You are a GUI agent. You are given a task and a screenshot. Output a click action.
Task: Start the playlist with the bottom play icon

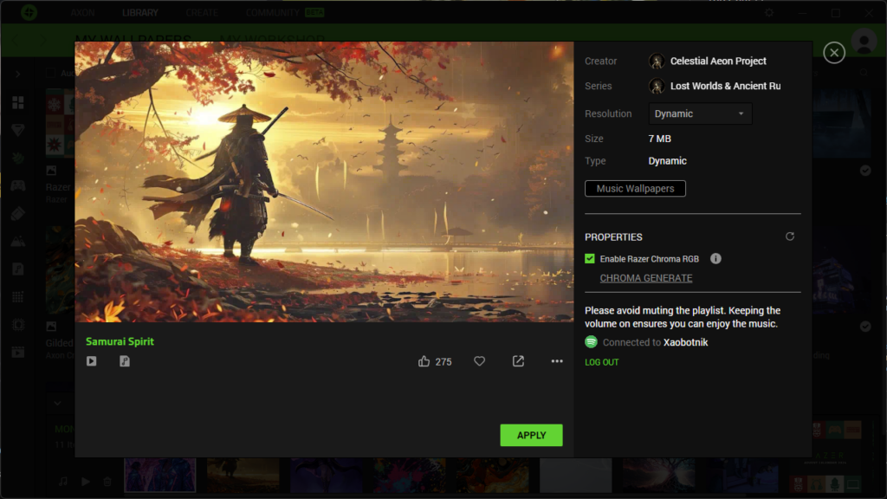[x=86, y=482]
